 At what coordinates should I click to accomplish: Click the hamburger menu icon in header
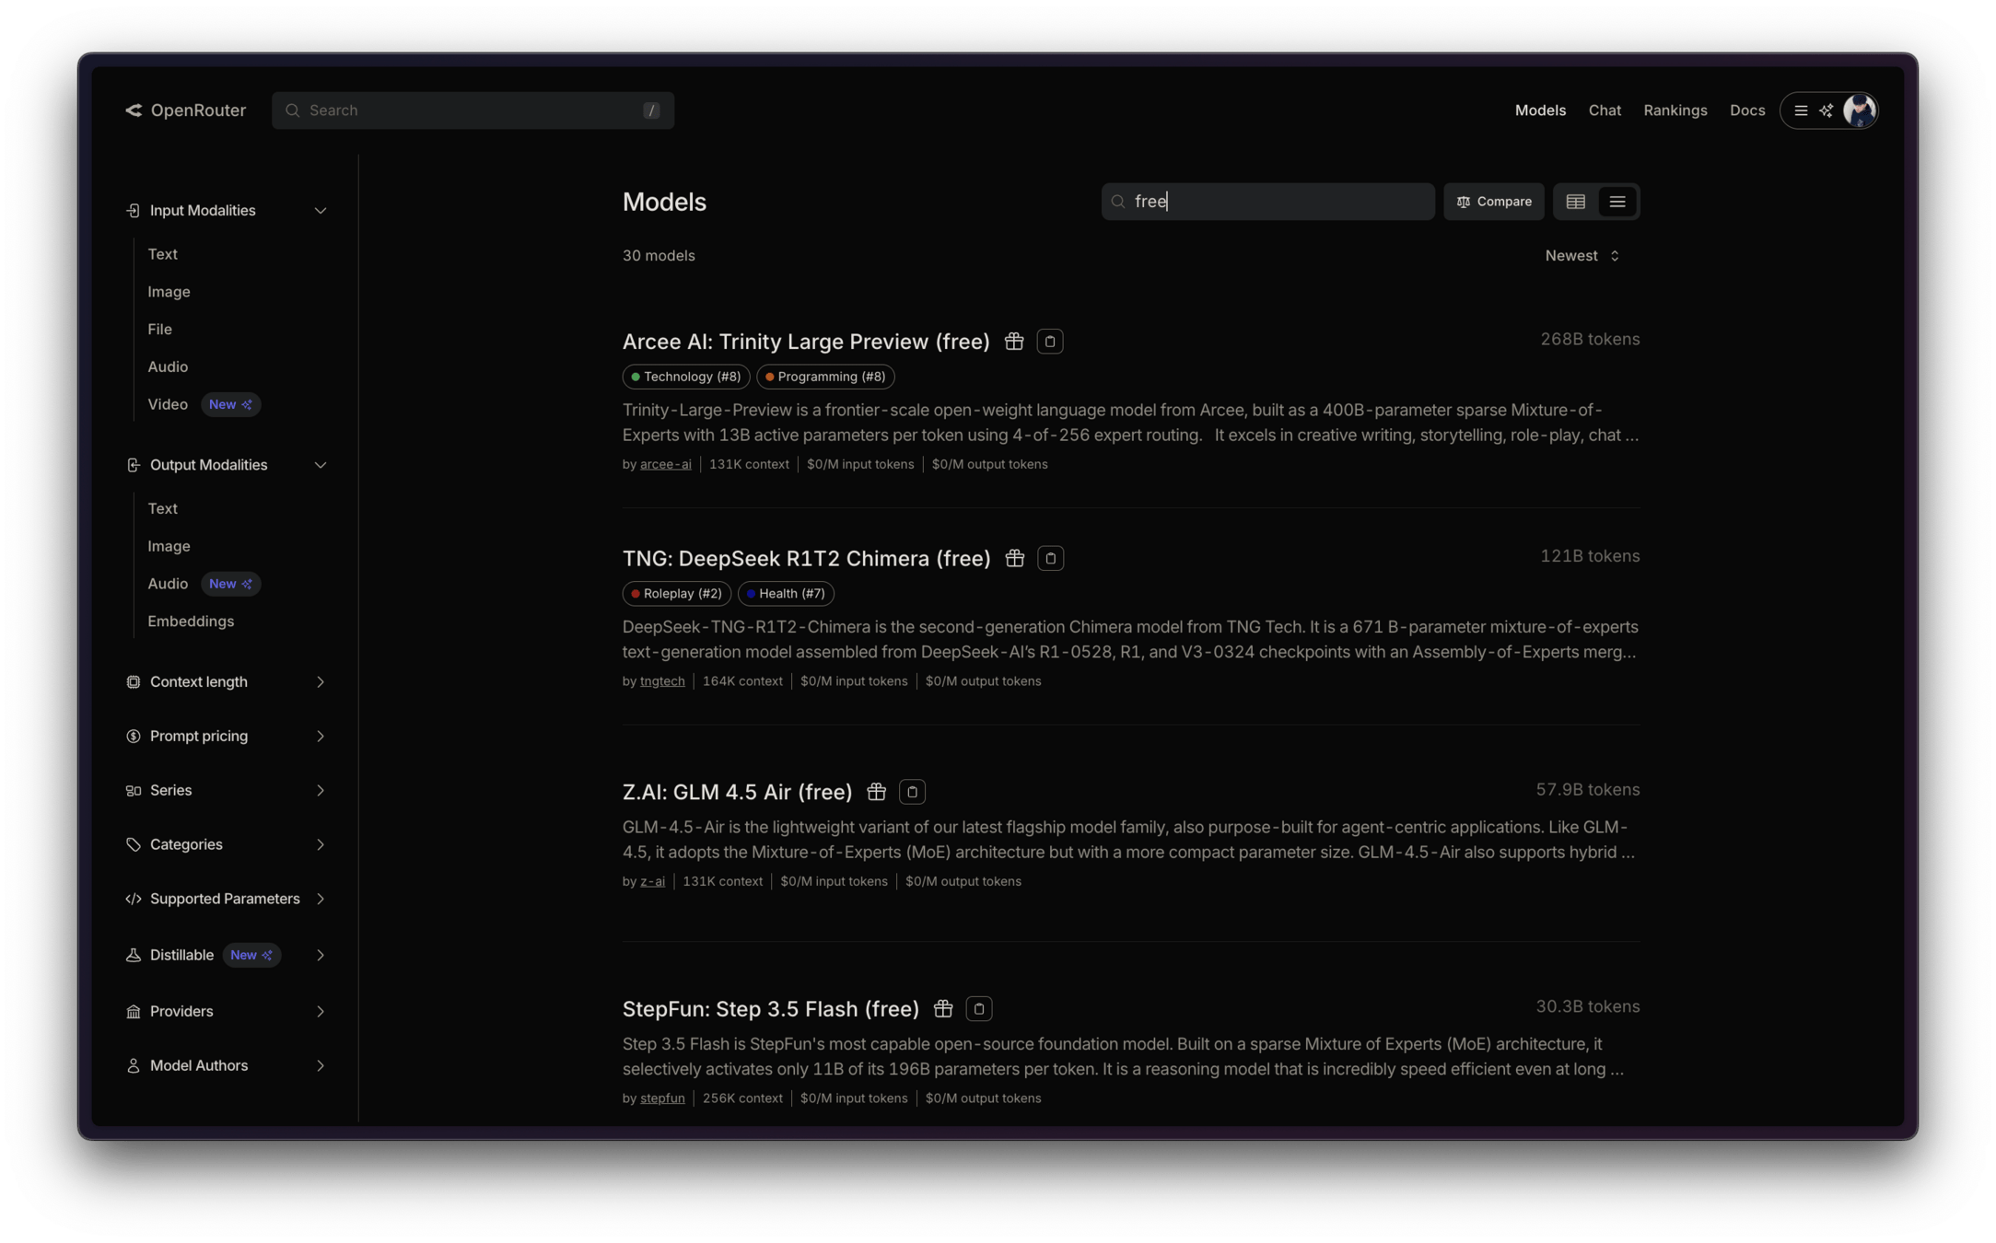tap(1801, 110)
